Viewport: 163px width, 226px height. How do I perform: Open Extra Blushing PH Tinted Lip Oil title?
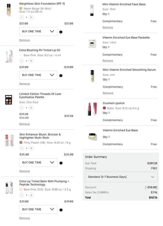point(40,50)
